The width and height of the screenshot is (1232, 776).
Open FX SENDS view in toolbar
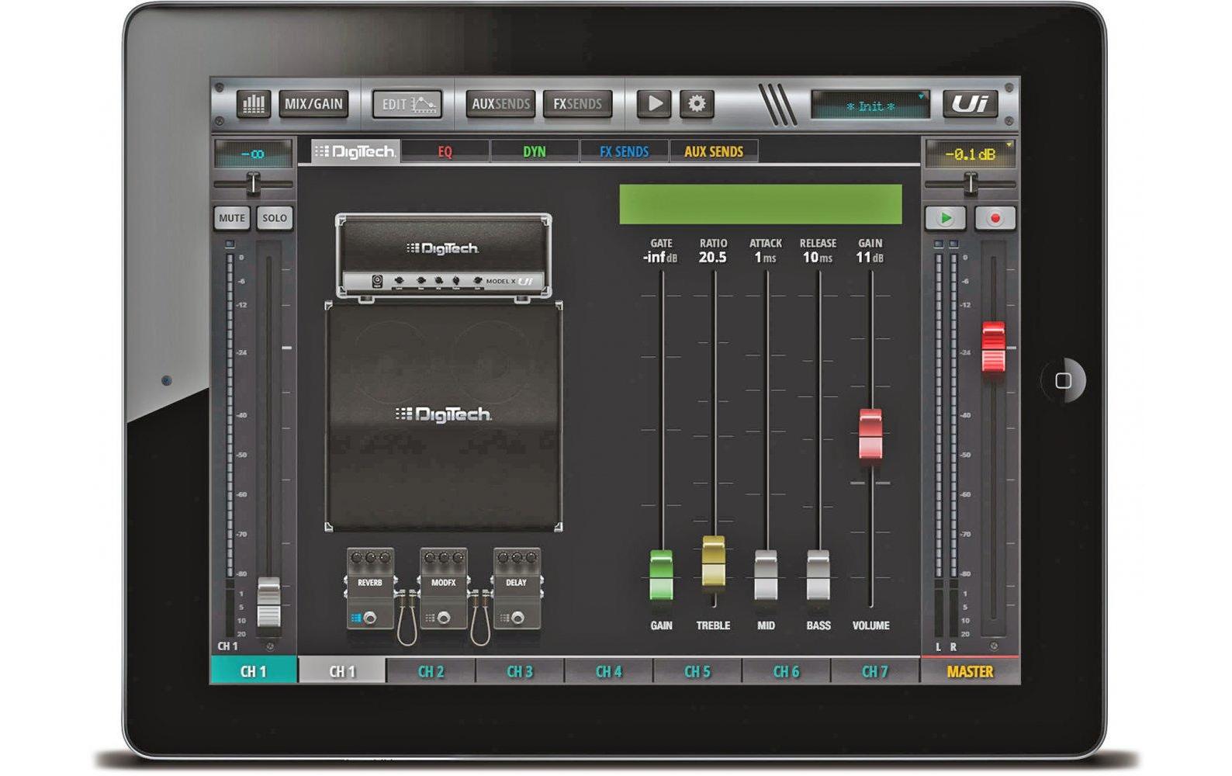577,104
